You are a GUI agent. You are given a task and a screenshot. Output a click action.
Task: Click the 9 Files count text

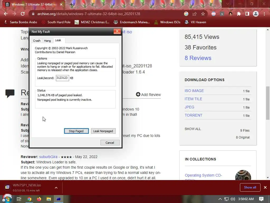[245, 131]
